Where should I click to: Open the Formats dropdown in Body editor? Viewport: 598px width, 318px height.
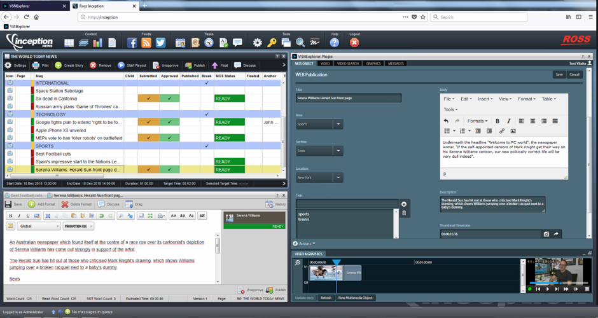point(478,121)
